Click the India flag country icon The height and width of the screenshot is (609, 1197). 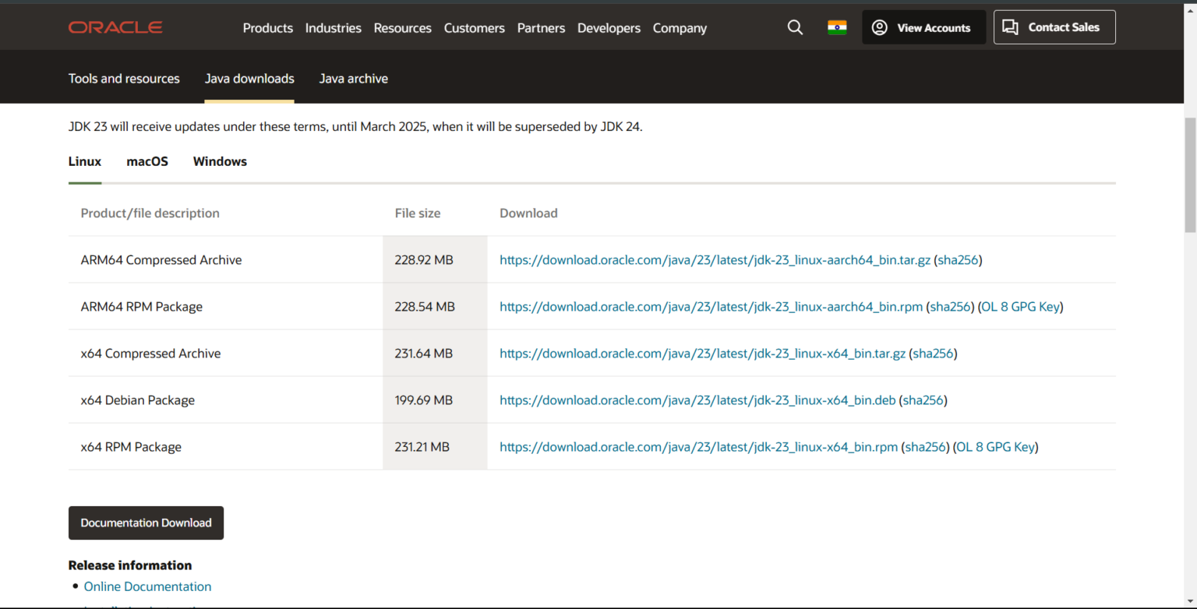click(837, 27)
